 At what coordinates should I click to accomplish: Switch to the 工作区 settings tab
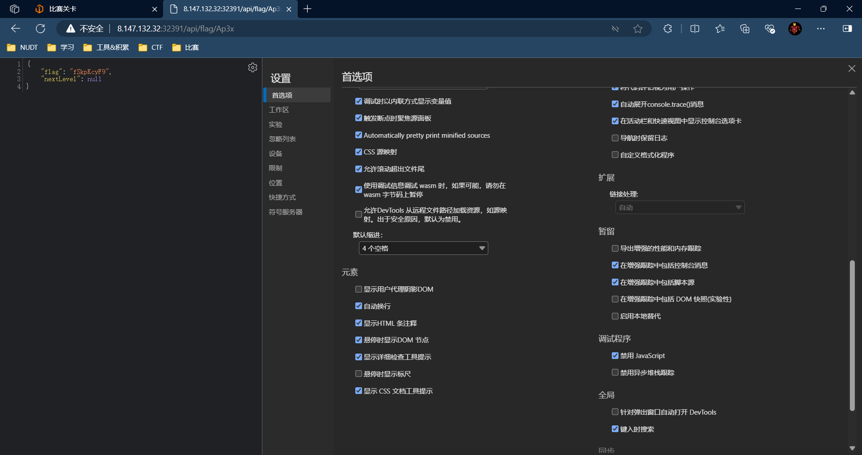(x=279, y=110)
